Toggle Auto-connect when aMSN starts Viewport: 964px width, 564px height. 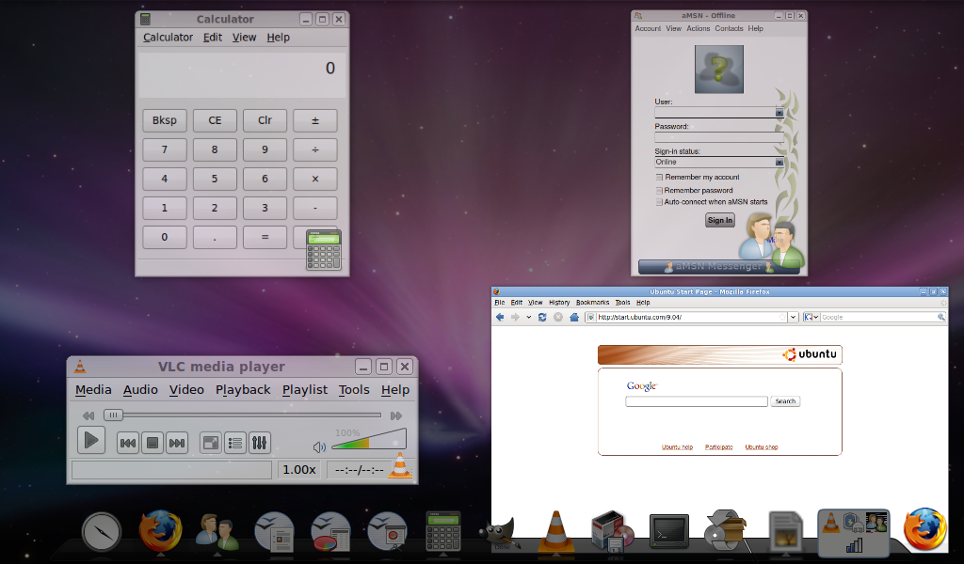pyautogui.click(x=659, y=202)
